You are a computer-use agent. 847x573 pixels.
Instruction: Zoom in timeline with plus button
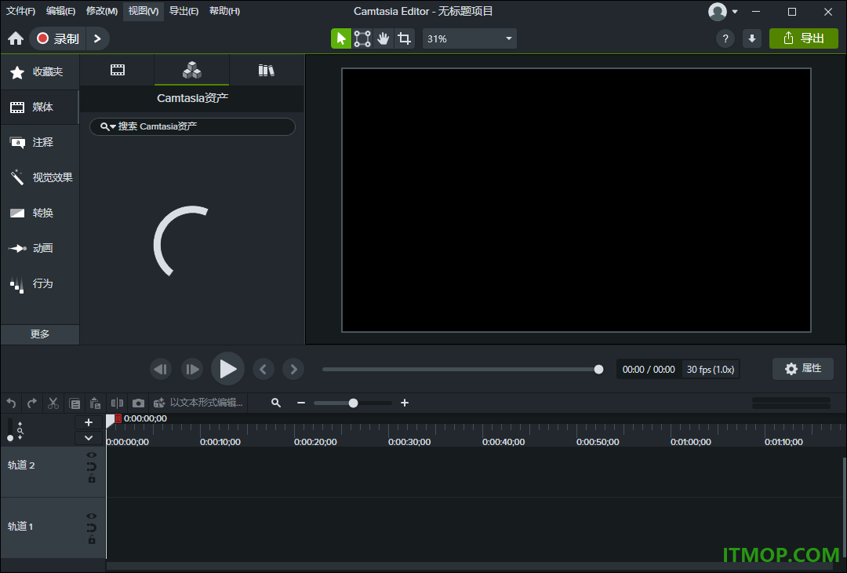[405, 403]
